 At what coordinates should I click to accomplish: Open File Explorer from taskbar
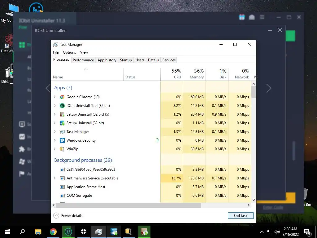(x=38, y=232)
